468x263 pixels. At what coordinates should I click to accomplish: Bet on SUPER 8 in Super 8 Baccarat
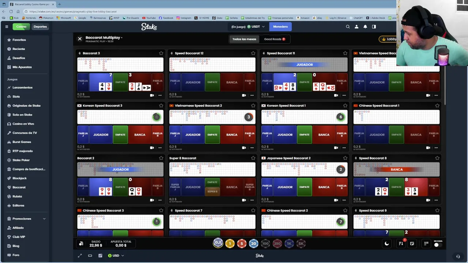[212, 191]
